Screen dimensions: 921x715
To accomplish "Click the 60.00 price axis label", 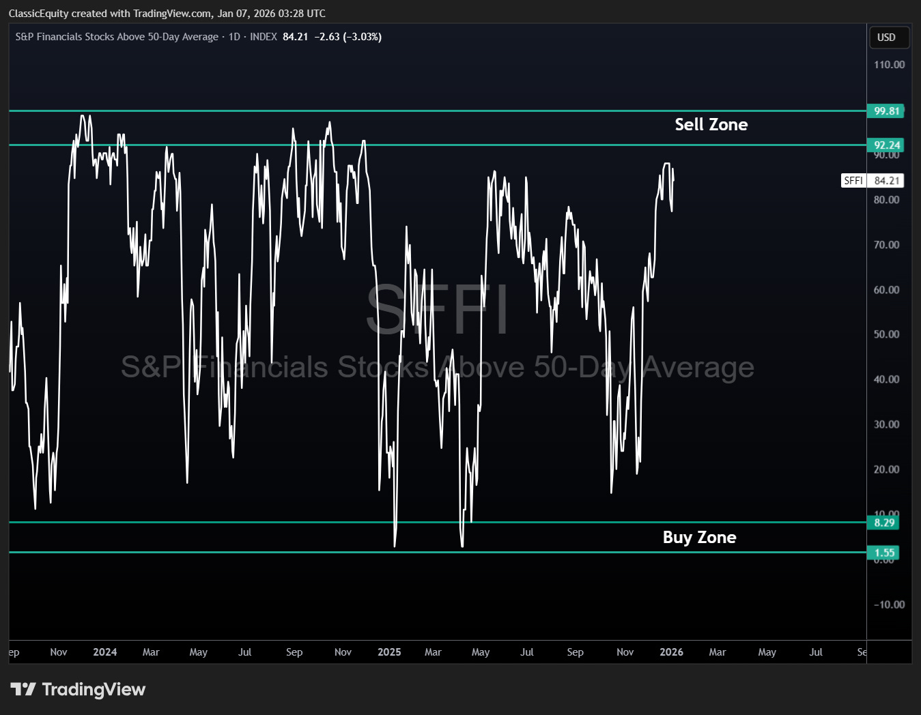I will (886, 290).
